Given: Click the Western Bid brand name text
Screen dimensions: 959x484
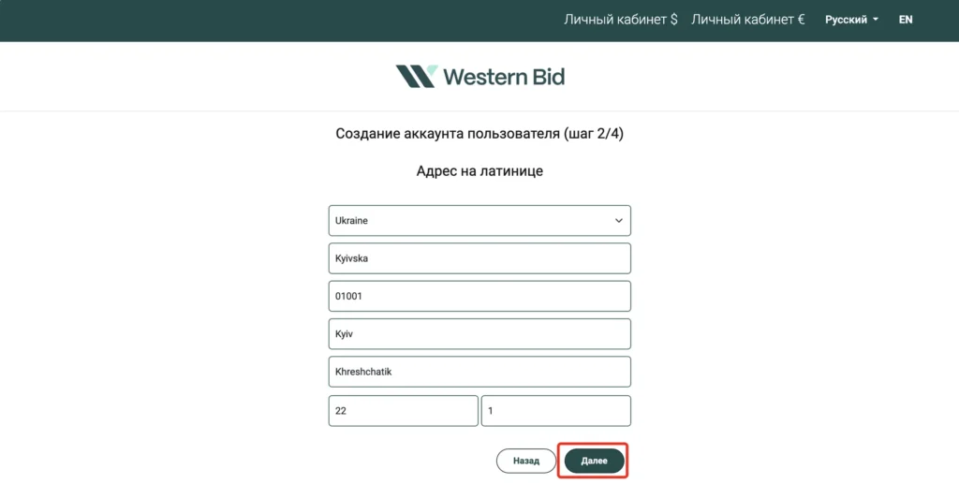Looking at the screenshot, I should pos(504,77).
